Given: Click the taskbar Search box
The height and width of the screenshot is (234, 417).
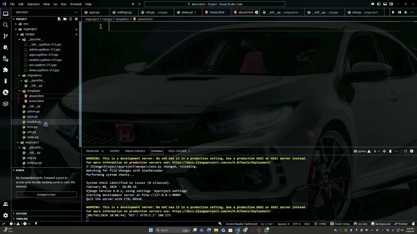Looking at the screenshot, I should (173, 230).
